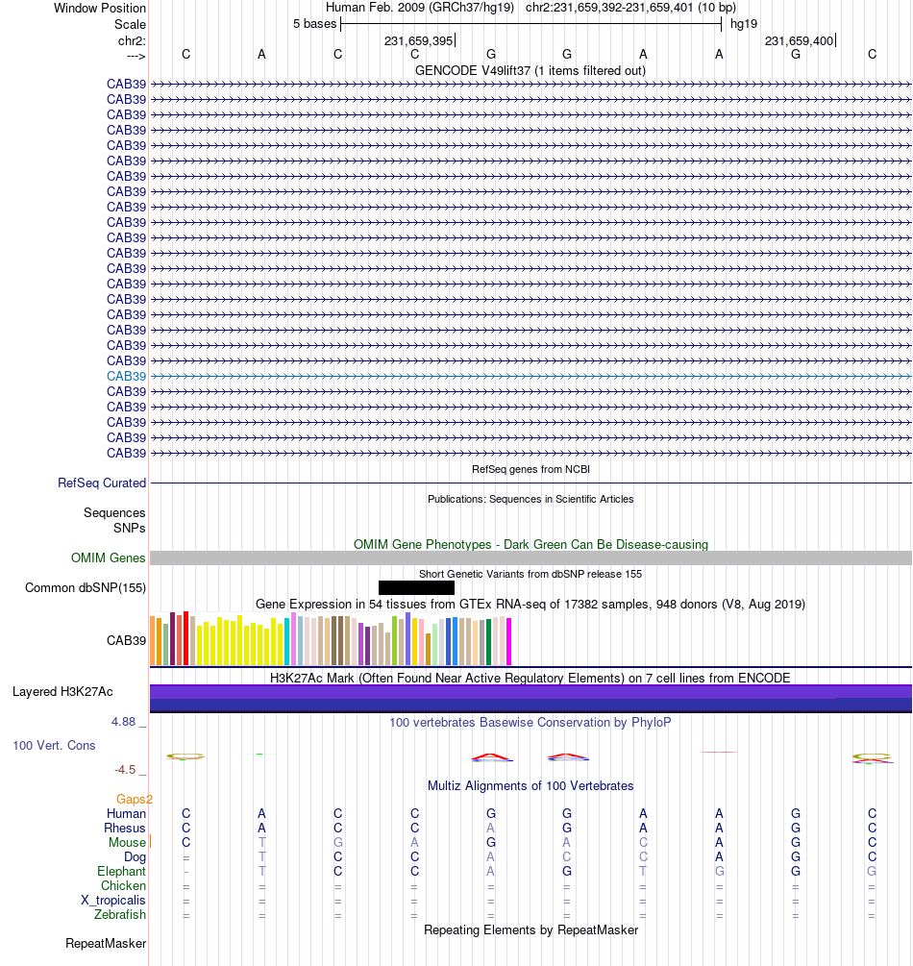Viewport: 913px width, 966px height.
Task: Select the Mouse alignment row label
Action: click(128, 843)
